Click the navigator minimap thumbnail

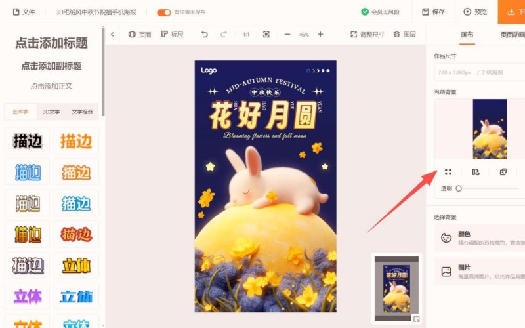tap(396, 289)
